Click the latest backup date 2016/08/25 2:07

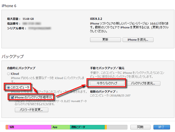click(x=120, y=95)
